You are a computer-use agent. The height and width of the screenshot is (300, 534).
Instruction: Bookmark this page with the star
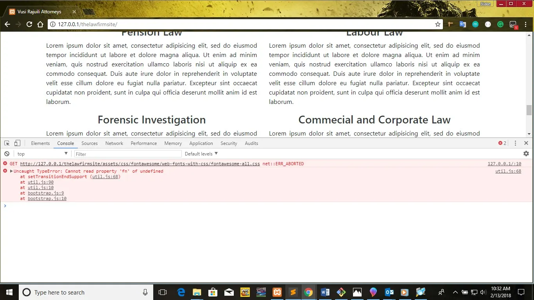[x=438, y=24]
